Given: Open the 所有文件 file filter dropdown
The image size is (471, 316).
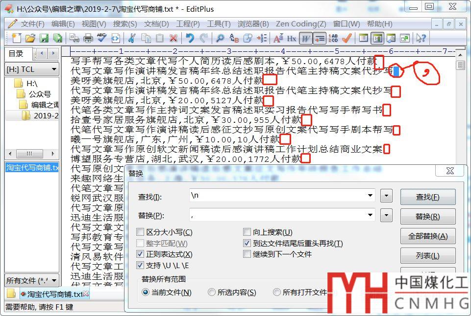Looking at the screenshot, I should click(x=54, y=281).
